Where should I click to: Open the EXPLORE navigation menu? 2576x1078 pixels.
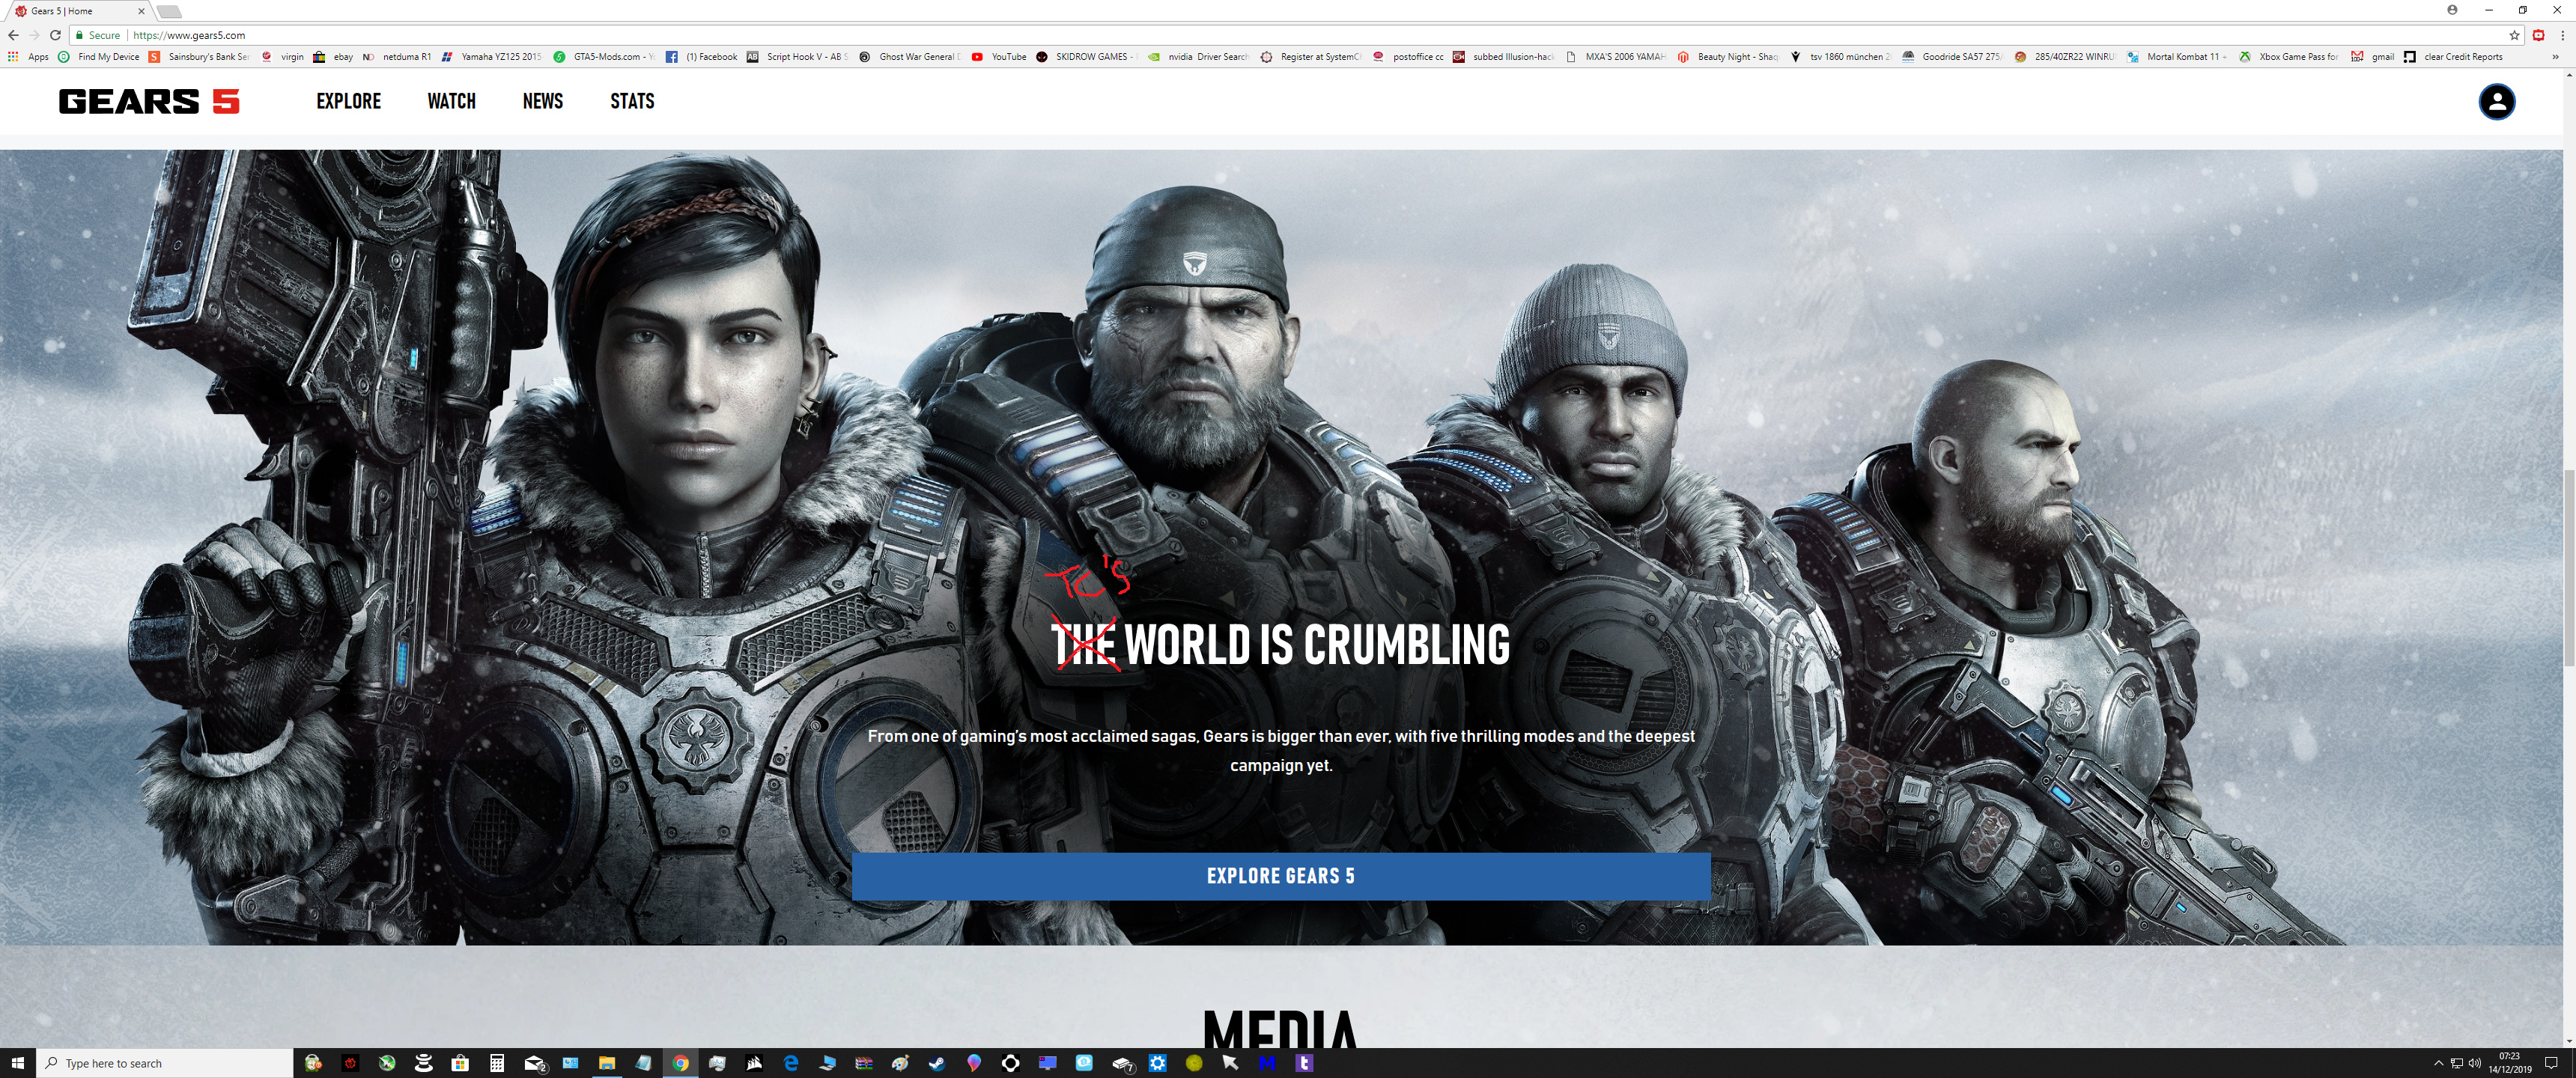point(348,101)
